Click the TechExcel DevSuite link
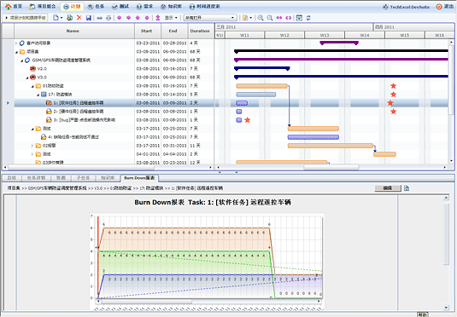 pyautogui.click(x=406, y=7)
